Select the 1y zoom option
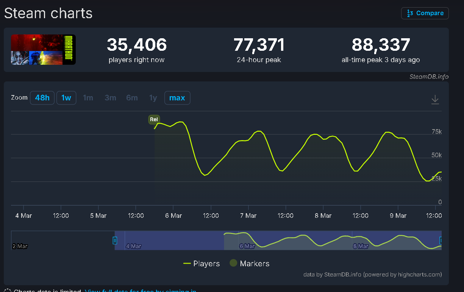The width and height of the screenshot is (464, 292). [x=153, y=98]
